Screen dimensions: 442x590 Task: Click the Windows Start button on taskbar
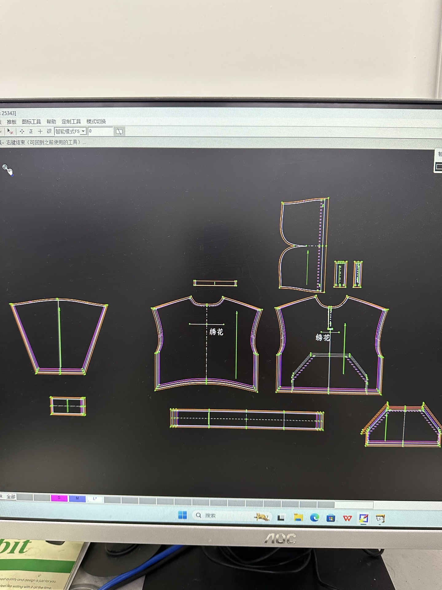(182, 515)
